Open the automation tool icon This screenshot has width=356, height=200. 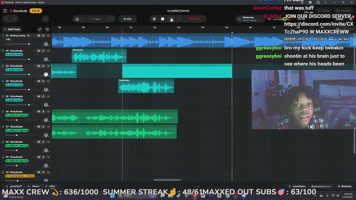point(40,29)
